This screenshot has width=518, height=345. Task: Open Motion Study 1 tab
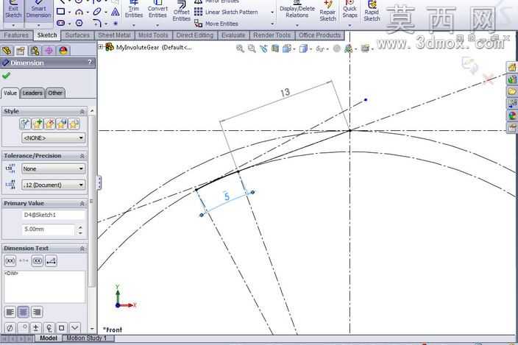click(x=87, y=338)
